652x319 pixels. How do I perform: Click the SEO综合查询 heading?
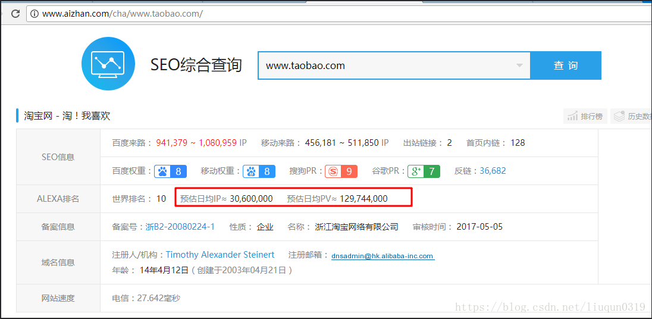tap(196, 65)
